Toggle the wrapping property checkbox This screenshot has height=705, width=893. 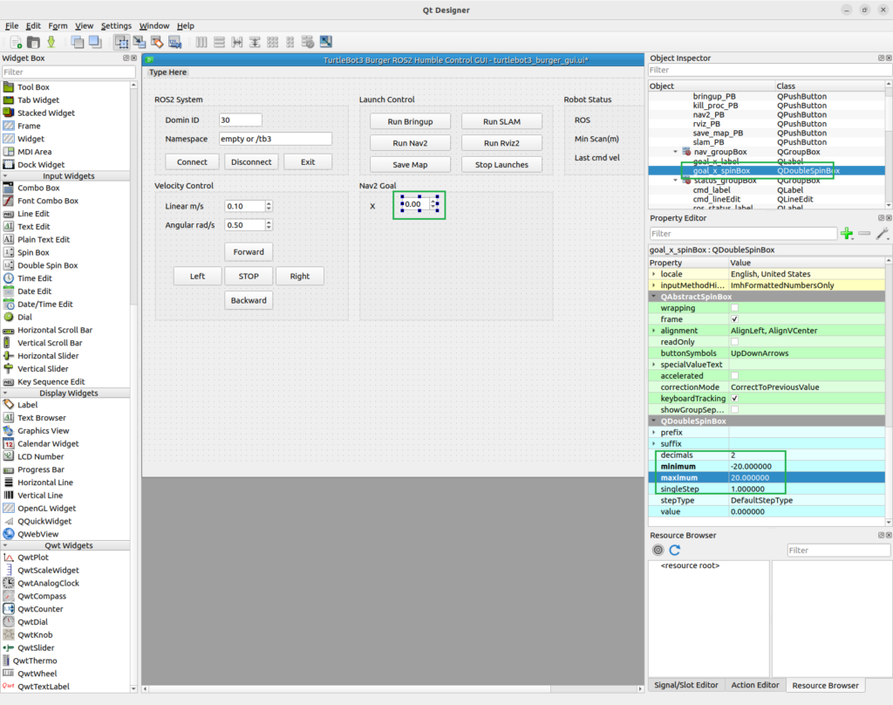[734, 308]
